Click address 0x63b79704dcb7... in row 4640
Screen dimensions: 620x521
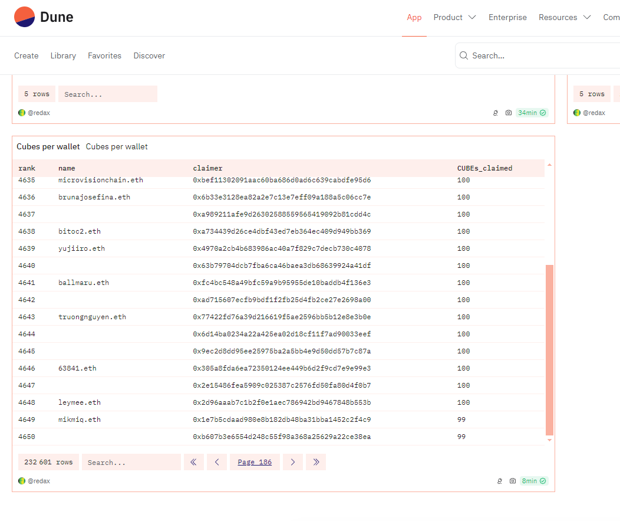[x=282, y=266]
